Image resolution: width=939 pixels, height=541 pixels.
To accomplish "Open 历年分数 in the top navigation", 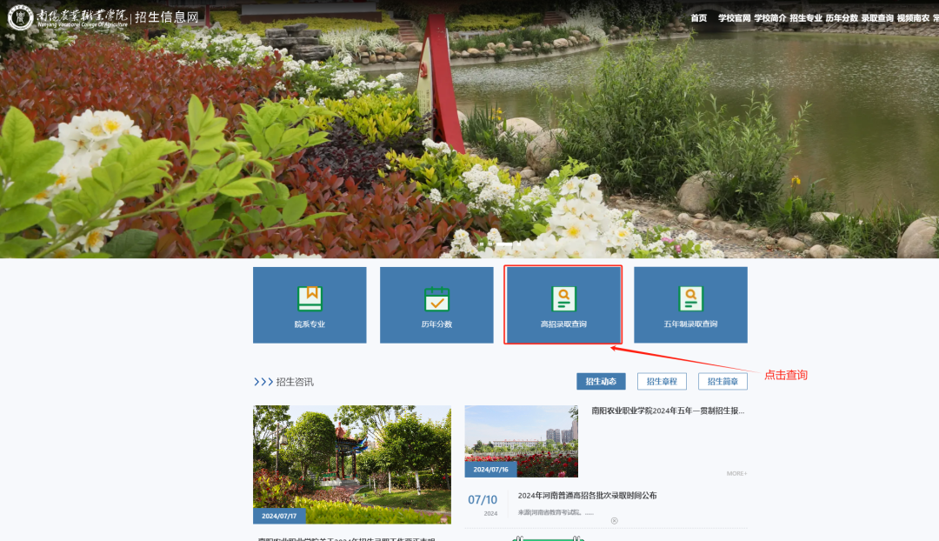I will pyautogui.click(x=842, y=18).
